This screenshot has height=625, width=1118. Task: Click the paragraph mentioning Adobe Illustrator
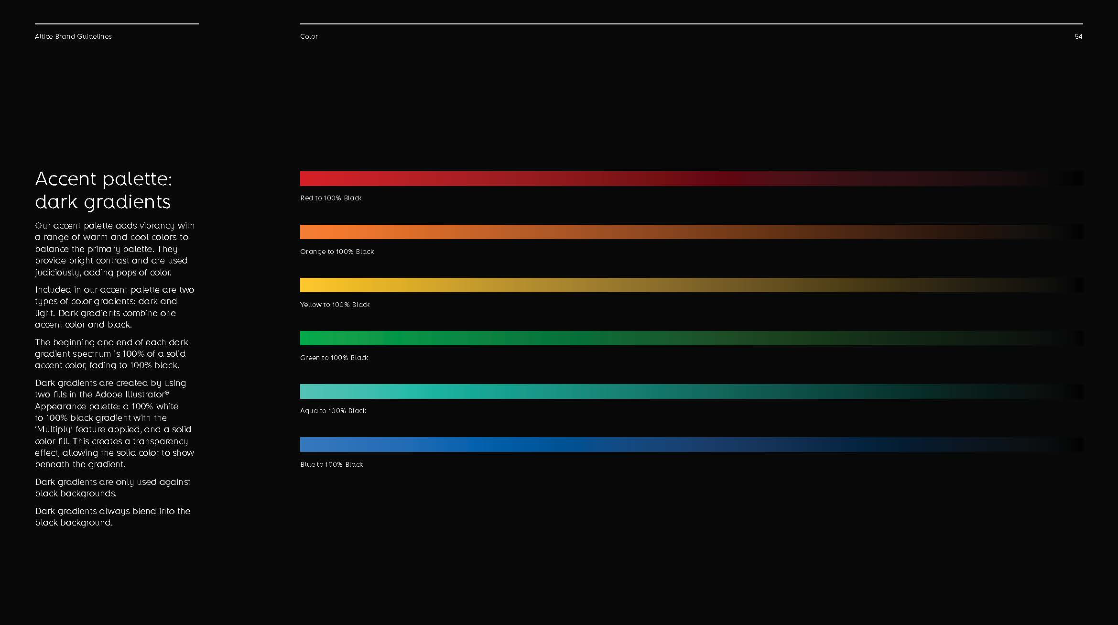[114, 423]
